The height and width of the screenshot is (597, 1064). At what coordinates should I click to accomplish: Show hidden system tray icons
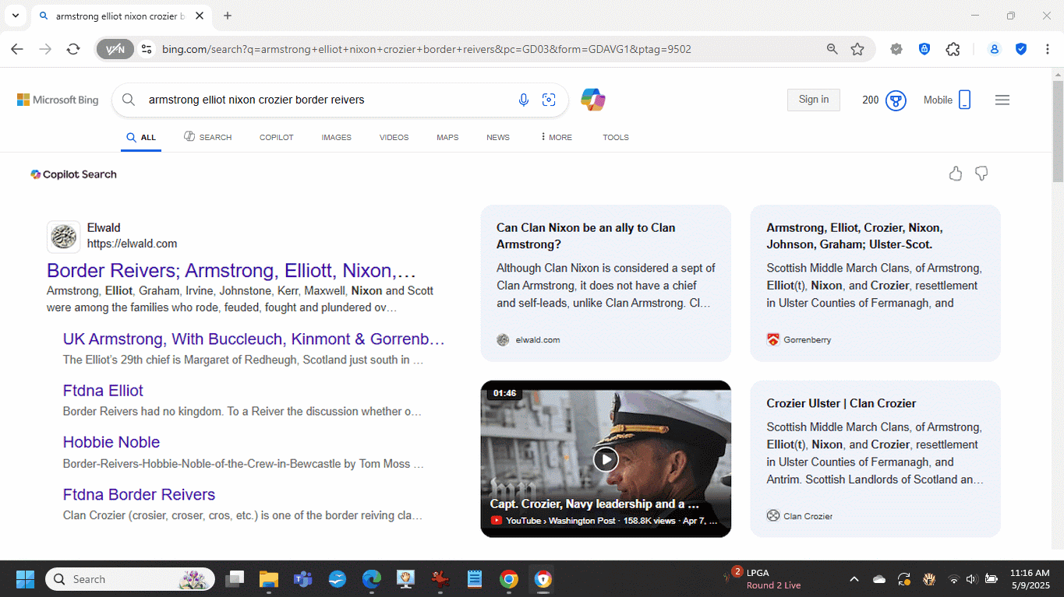pos(854,579)
